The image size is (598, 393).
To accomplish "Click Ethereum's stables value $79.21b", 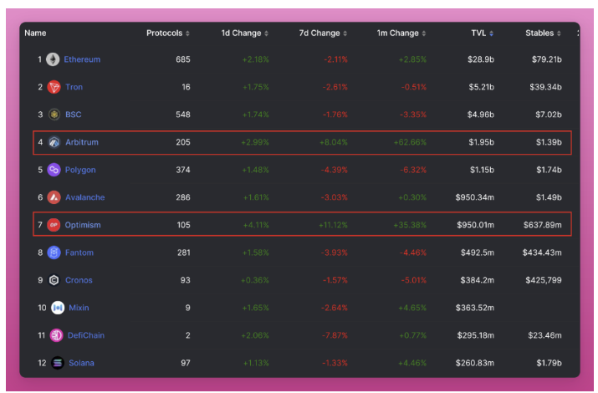I will pos(547,59).
